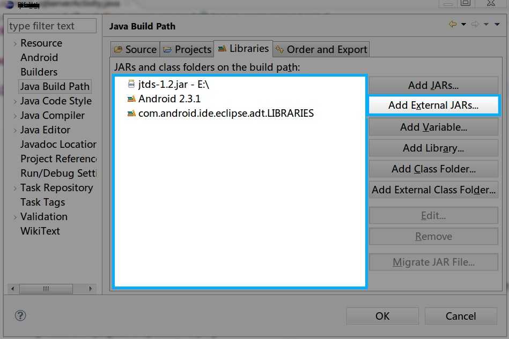Screen dimensions: 509x339
Task: Click the Remove button
Action: [x=433, y=236]
